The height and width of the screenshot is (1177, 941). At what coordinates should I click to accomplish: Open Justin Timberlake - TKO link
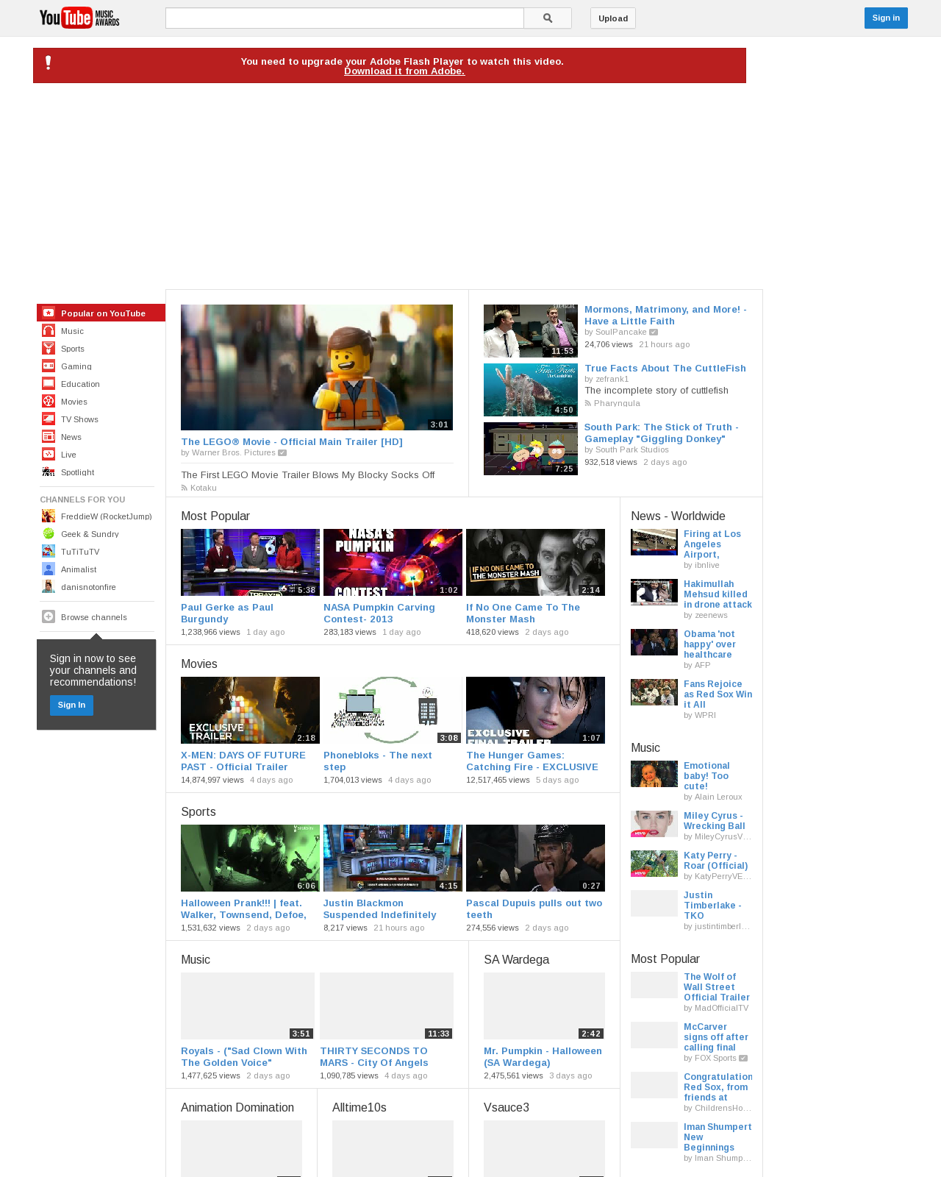(712, 906)
